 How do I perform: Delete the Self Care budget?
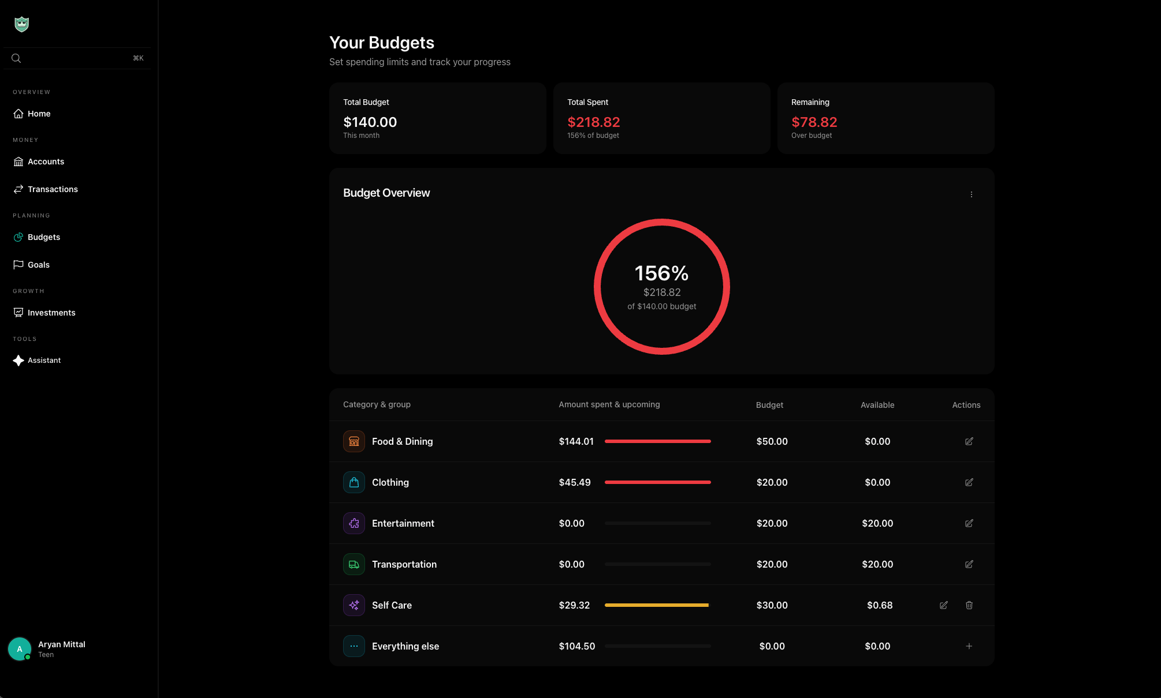[969, 605]
